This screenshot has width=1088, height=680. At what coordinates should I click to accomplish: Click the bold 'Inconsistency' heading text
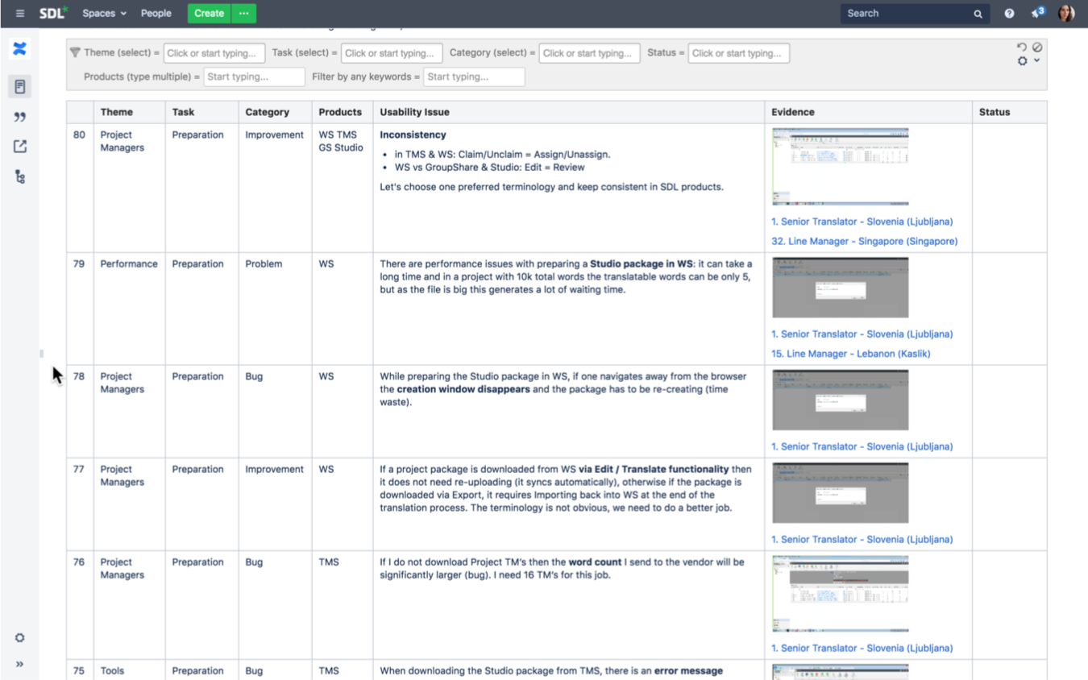[413, 135]
